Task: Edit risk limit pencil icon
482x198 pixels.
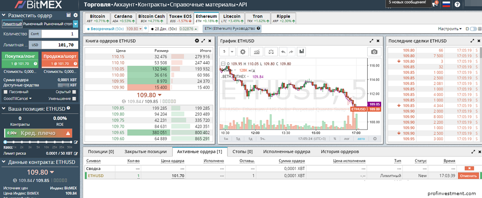Action: point(76,153)
